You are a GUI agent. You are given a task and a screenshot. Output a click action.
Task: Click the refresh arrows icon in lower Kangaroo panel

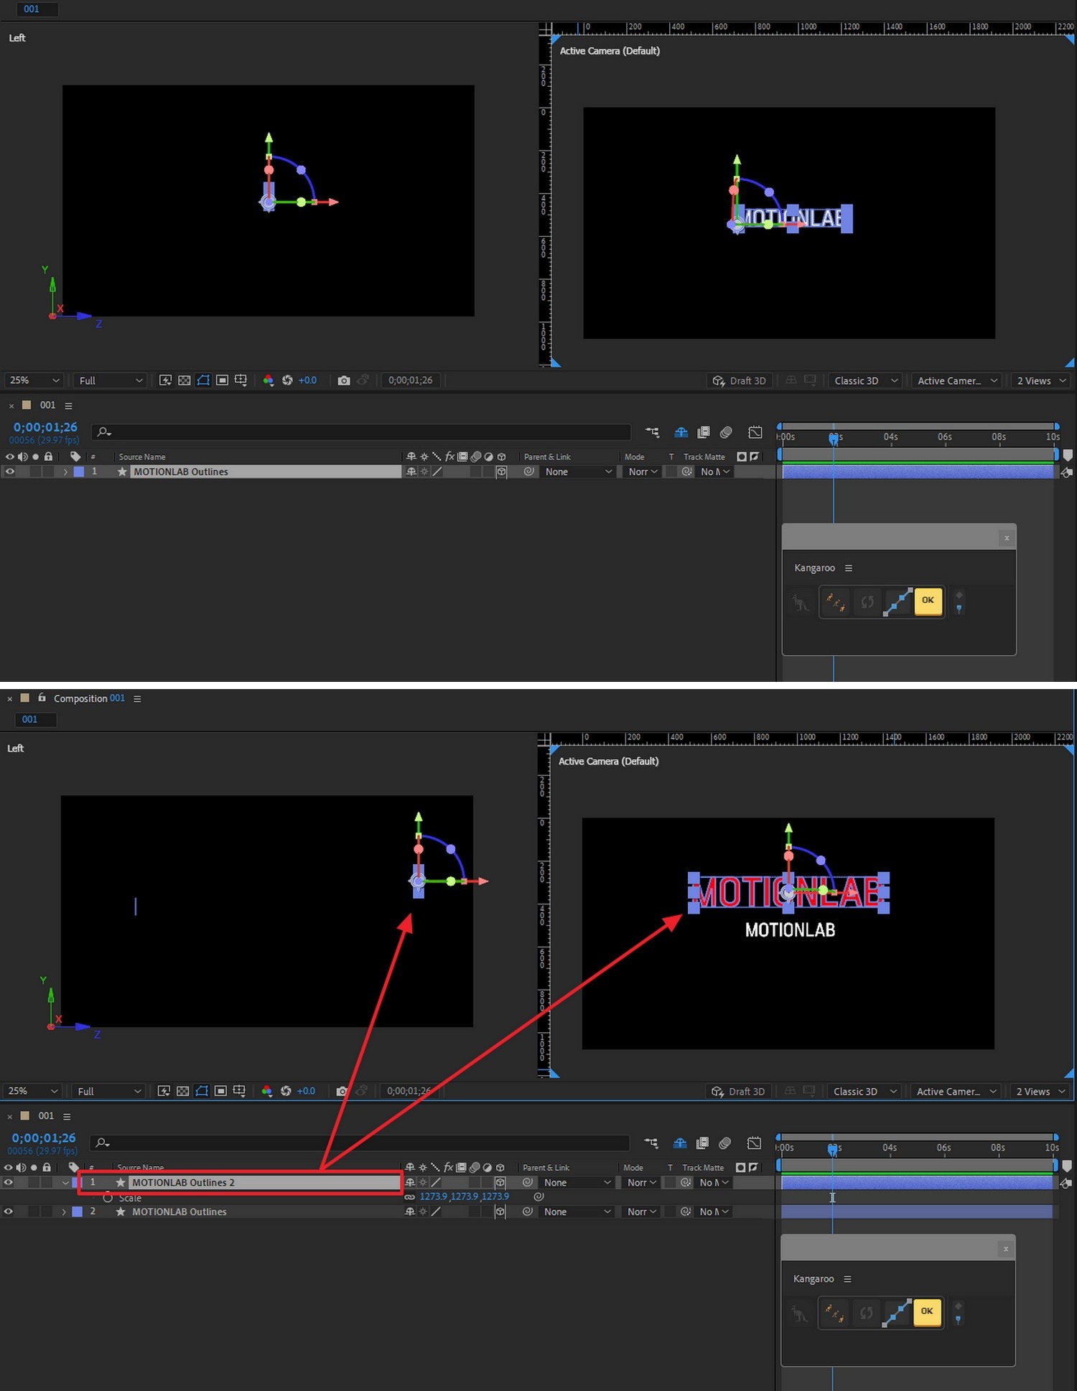tap(867, 1313)
